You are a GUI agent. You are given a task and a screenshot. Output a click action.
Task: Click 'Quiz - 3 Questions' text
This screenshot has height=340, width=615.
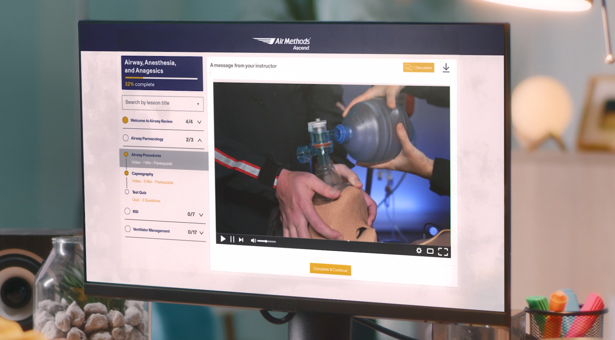coord(146,200)
